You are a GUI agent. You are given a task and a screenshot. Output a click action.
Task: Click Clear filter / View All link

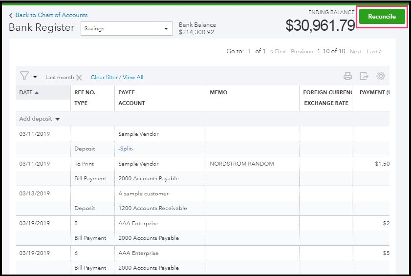(x=117, y=77)
